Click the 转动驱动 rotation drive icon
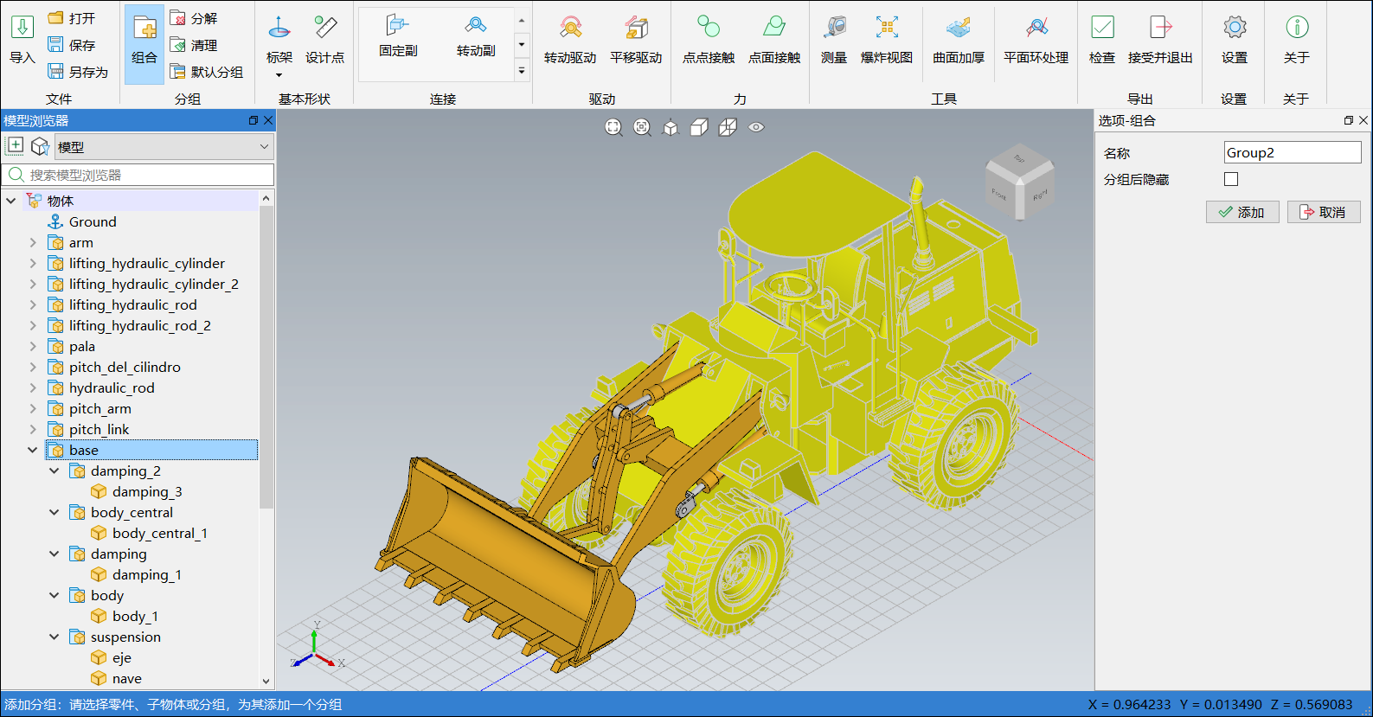This screenshot has width=1373, height=717. [x=569, y=40]
